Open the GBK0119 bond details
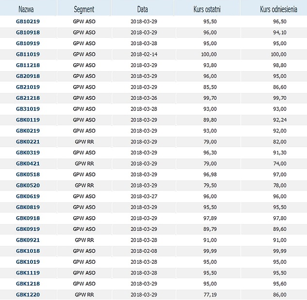307x300 pixels. (28, 120)
